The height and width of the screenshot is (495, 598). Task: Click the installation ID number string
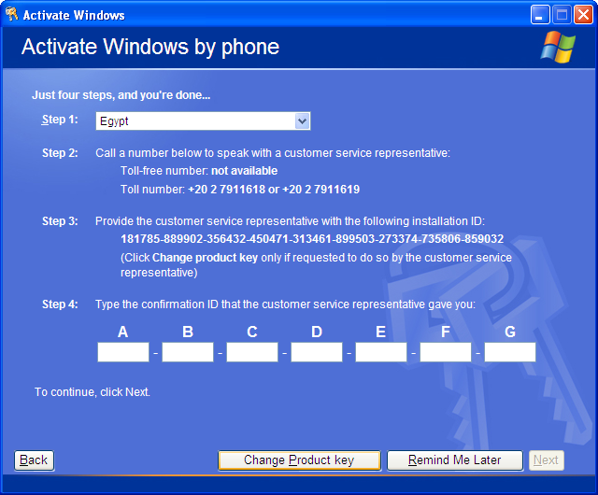312,239
